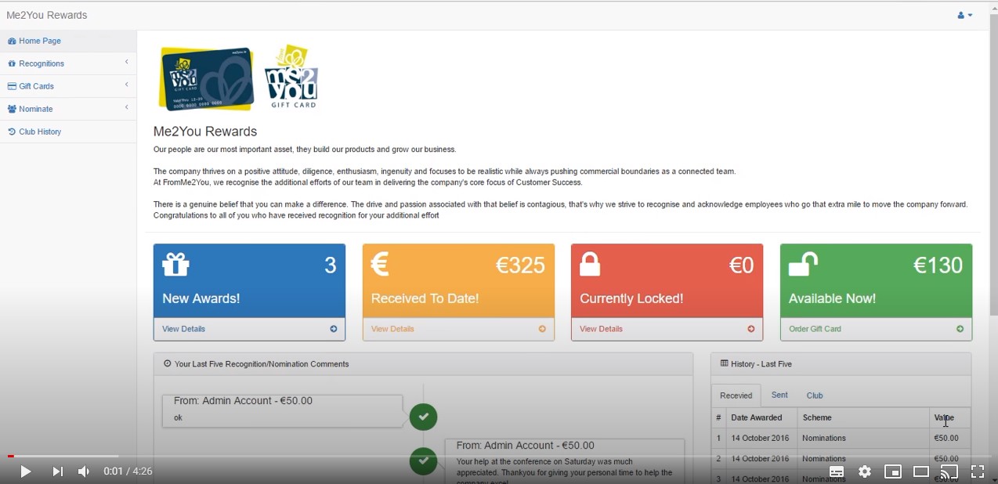Open Home Page in the sidebar

68,41
